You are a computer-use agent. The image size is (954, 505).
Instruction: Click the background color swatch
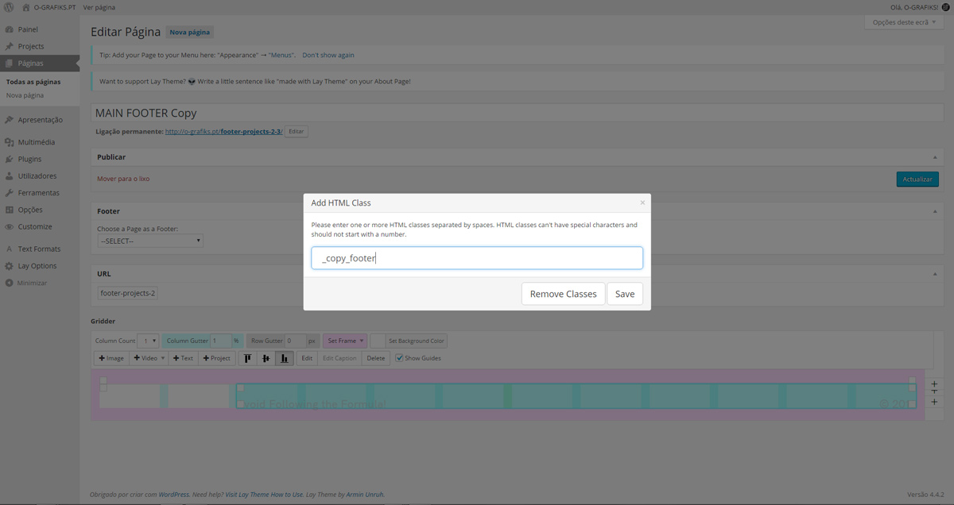pos(378,341)
